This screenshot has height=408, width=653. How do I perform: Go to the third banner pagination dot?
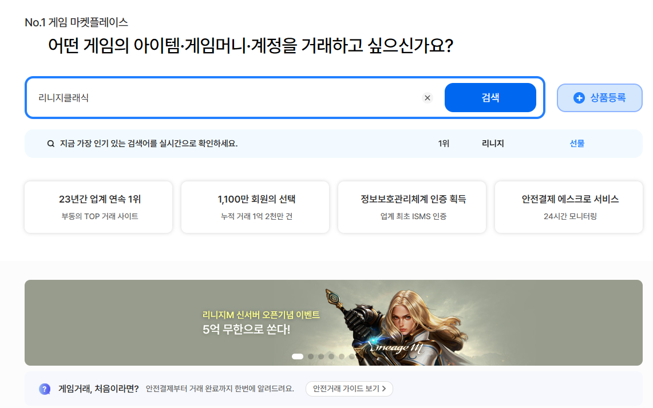click(x=321, y=356)
